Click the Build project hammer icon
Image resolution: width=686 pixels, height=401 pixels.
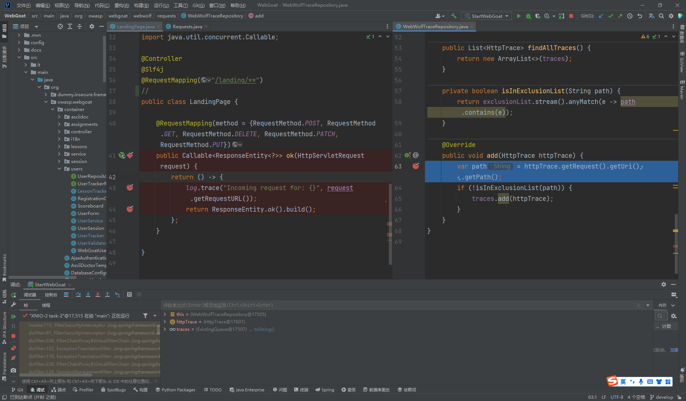pyautogui.click(x=454, y=16)
